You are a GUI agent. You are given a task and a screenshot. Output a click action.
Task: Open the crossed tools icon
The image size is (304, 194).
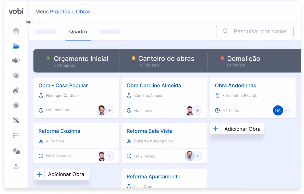(16, 120)
